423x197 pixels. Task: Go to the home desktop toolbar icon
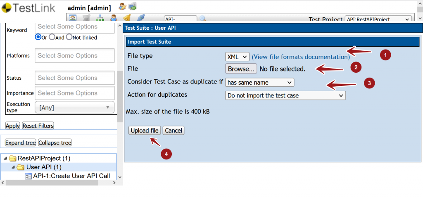click(x=73, y=18)
